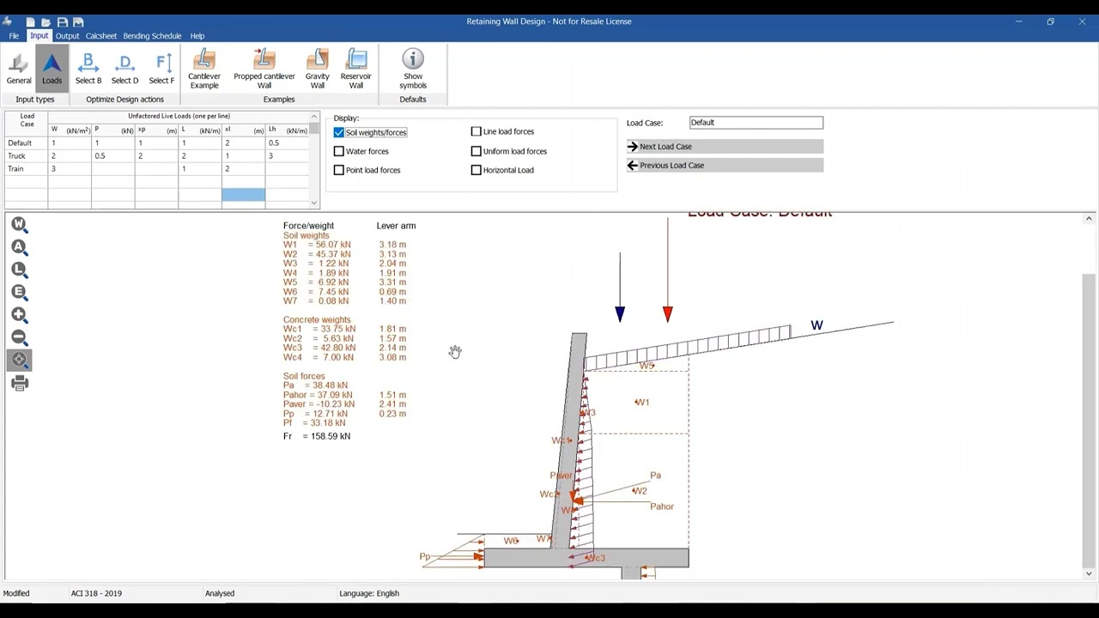Run the Select D optimize action
Viewport: 1099px width, 618px height.
pos(124,69)
